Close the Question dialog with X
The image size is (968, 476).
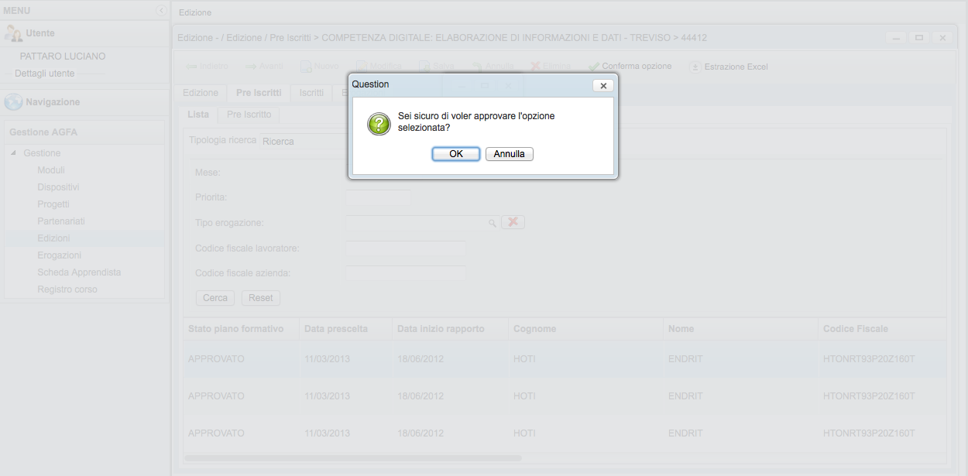coord(603,86)
